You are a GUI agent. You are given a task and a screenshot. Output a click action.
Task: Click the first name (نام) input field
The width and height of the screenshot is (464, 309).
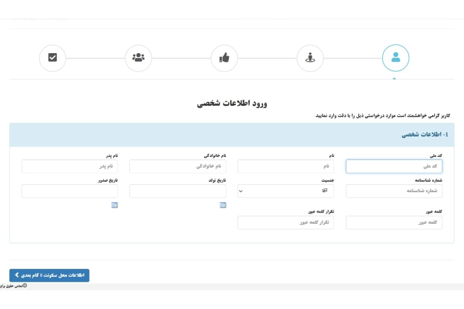(286, 166)
